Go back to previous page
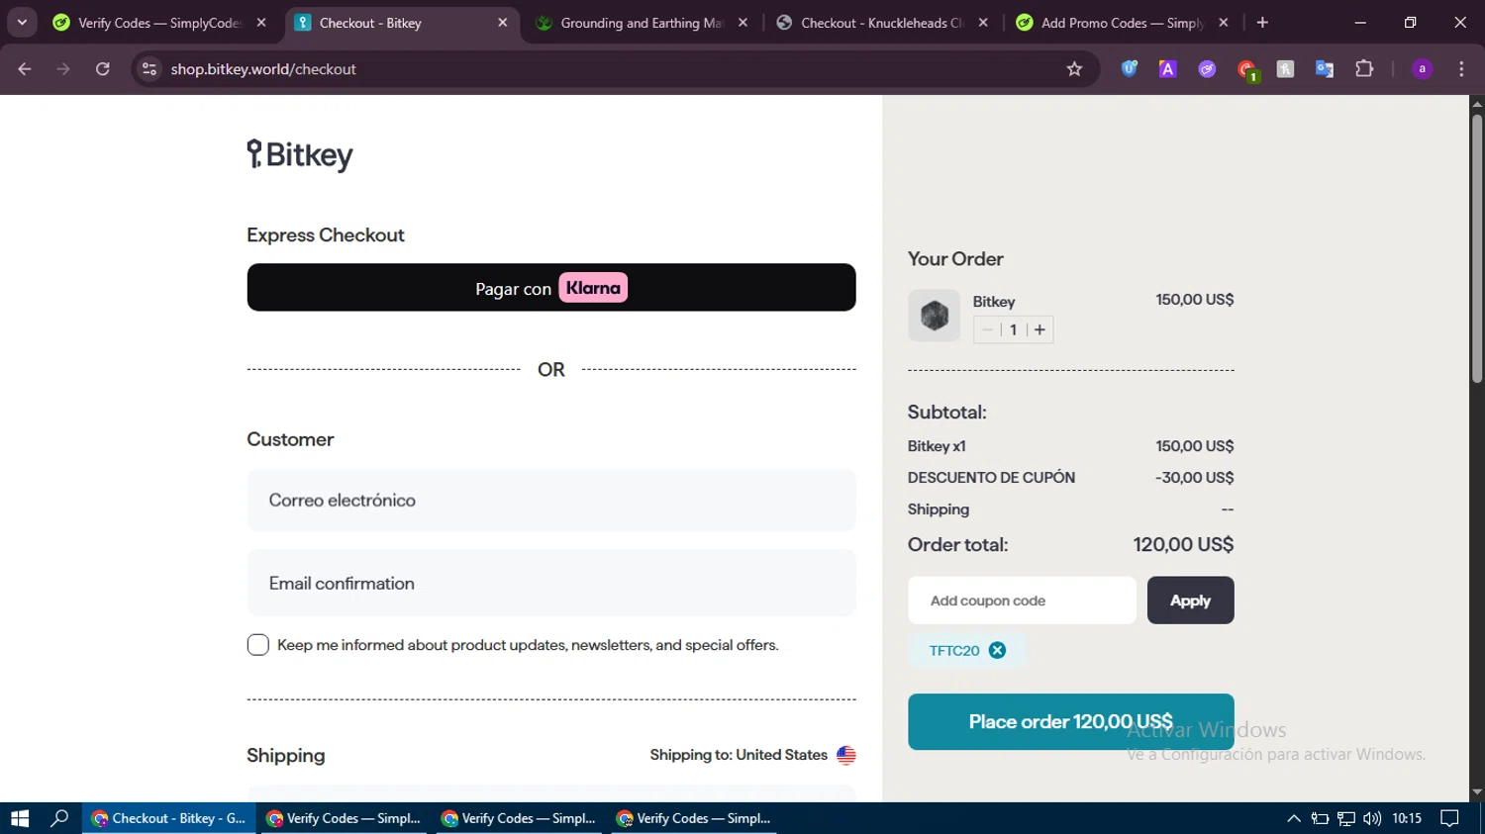This screenshot has height=834, width=1485. [25, 69]
